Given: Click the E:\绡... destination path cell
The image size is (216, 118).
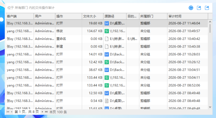Looking at the screenshot, I should click(x=133, y=39).
